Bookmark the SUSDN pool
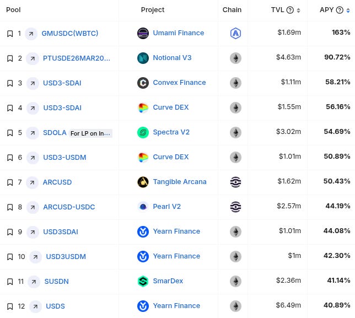355x318 pixels. (x=10, y=282)
